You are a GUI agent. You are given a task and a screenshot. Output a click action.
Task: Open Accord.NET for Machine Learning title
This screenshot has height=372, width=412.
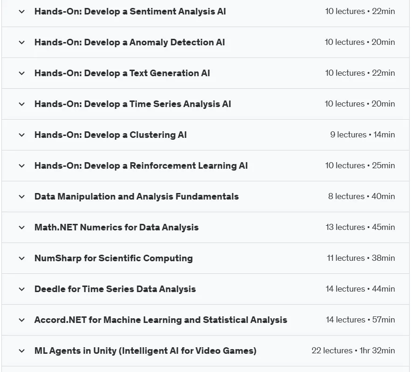click(x=161, y=320)
